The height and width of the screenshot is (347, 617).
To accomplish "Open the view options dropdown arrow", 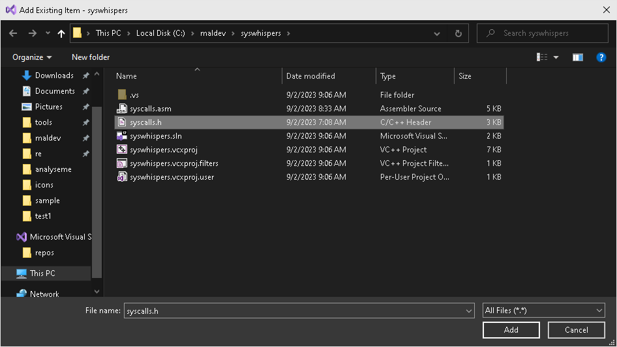I will [556, 57].
